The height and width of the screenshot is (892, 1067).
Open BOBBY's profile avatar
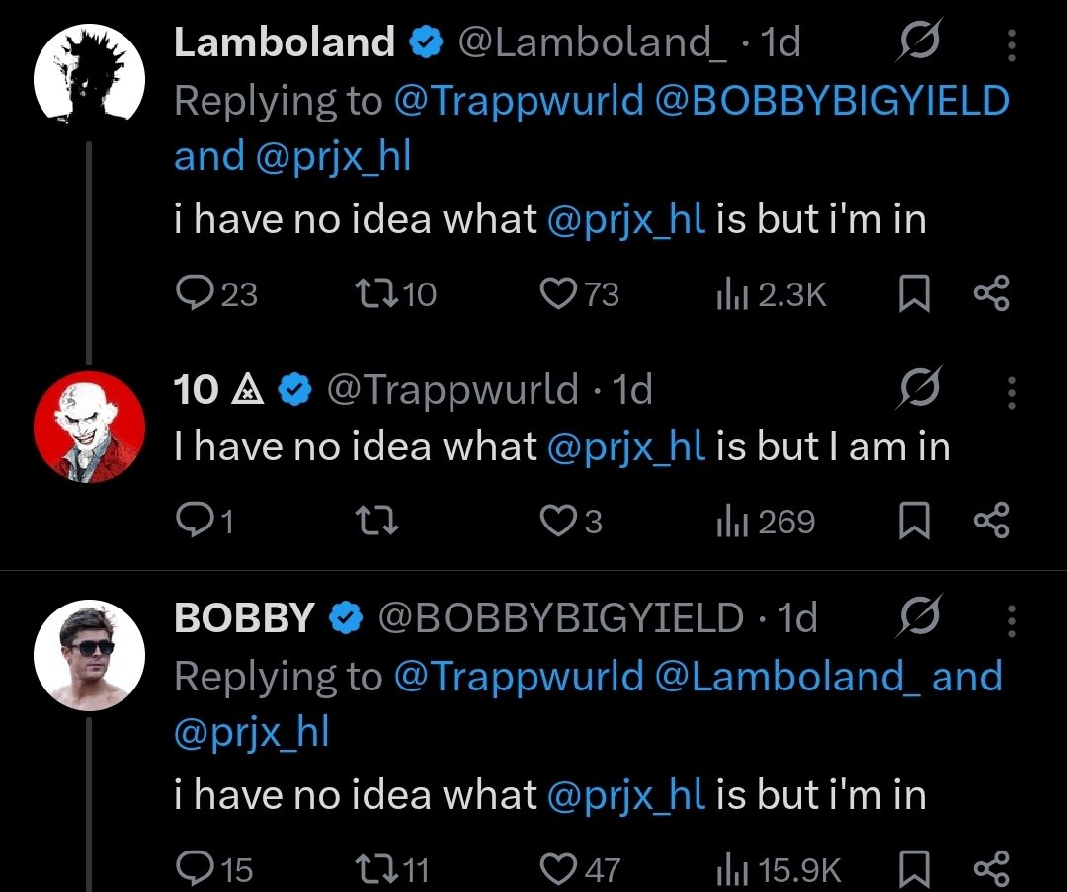point(89,655)
